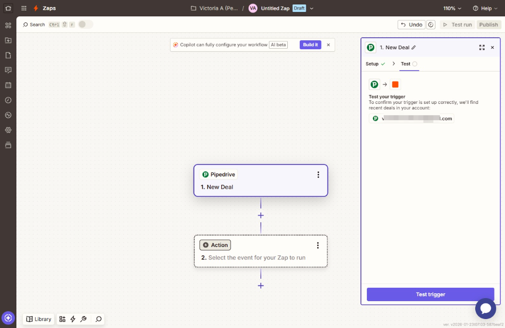Click the lightning bolt icon in bottom toolbar
The height and width of the screenshot is (328, 505).
(73, 319)
